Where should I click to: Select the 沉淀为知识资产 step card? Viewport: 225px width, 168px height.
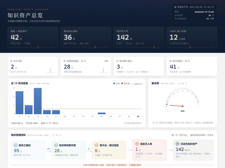(193, 150)
